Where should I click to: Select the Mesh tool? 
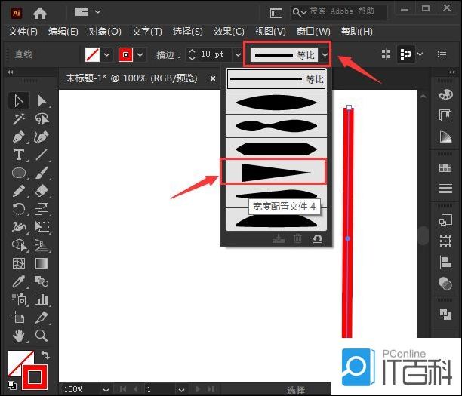(x=19, y=263)
